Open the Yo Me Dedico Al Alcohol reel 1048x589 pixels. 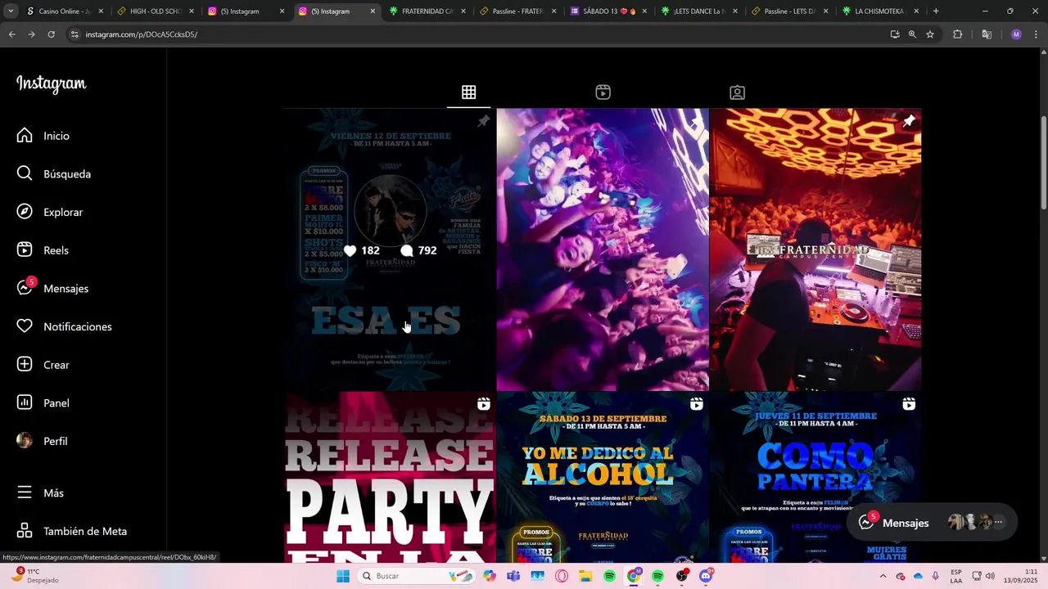coord(603,477)
